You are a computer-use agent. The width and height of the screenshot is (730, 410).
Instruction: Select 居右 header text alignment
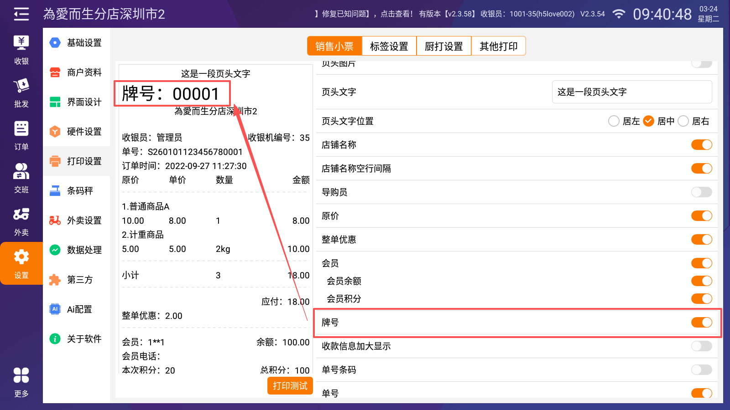point(683,121)
